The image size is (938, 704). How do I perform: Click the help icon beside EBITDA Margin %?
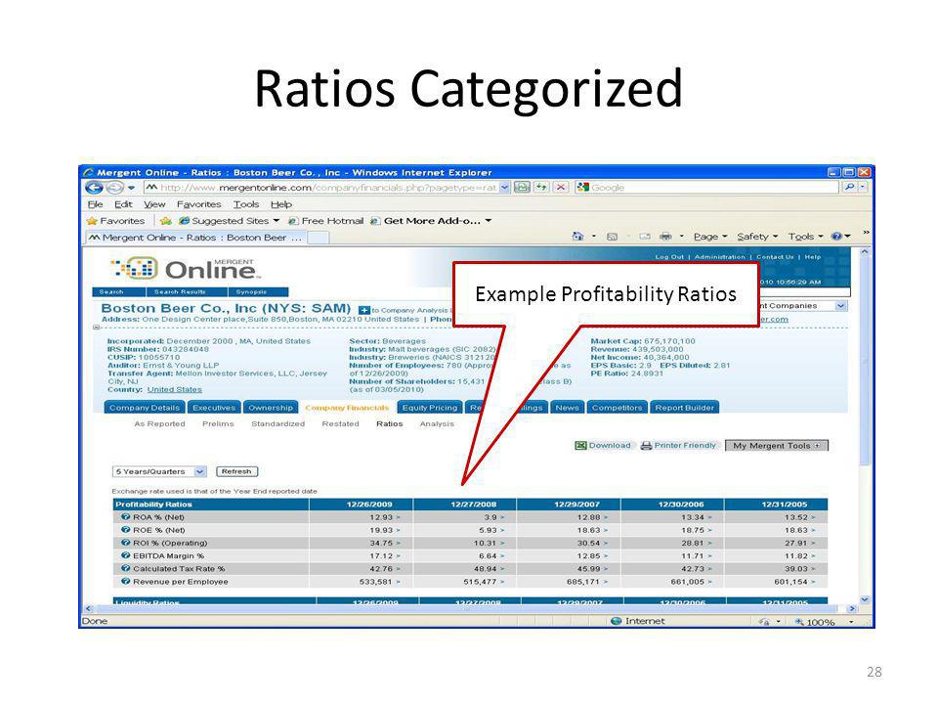[x=126, y=555]
